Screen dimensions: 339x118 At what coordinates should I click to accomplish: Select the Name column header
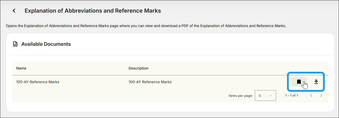pyautogui.click(x=21, y=68)
